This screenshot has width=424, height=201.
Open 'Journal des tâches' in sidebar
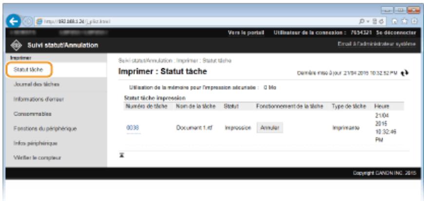37,84
